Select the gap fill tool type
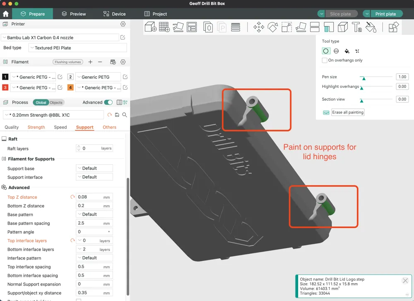Image resolution: width=414 pixels, height=301 pixels. point(357,51)
